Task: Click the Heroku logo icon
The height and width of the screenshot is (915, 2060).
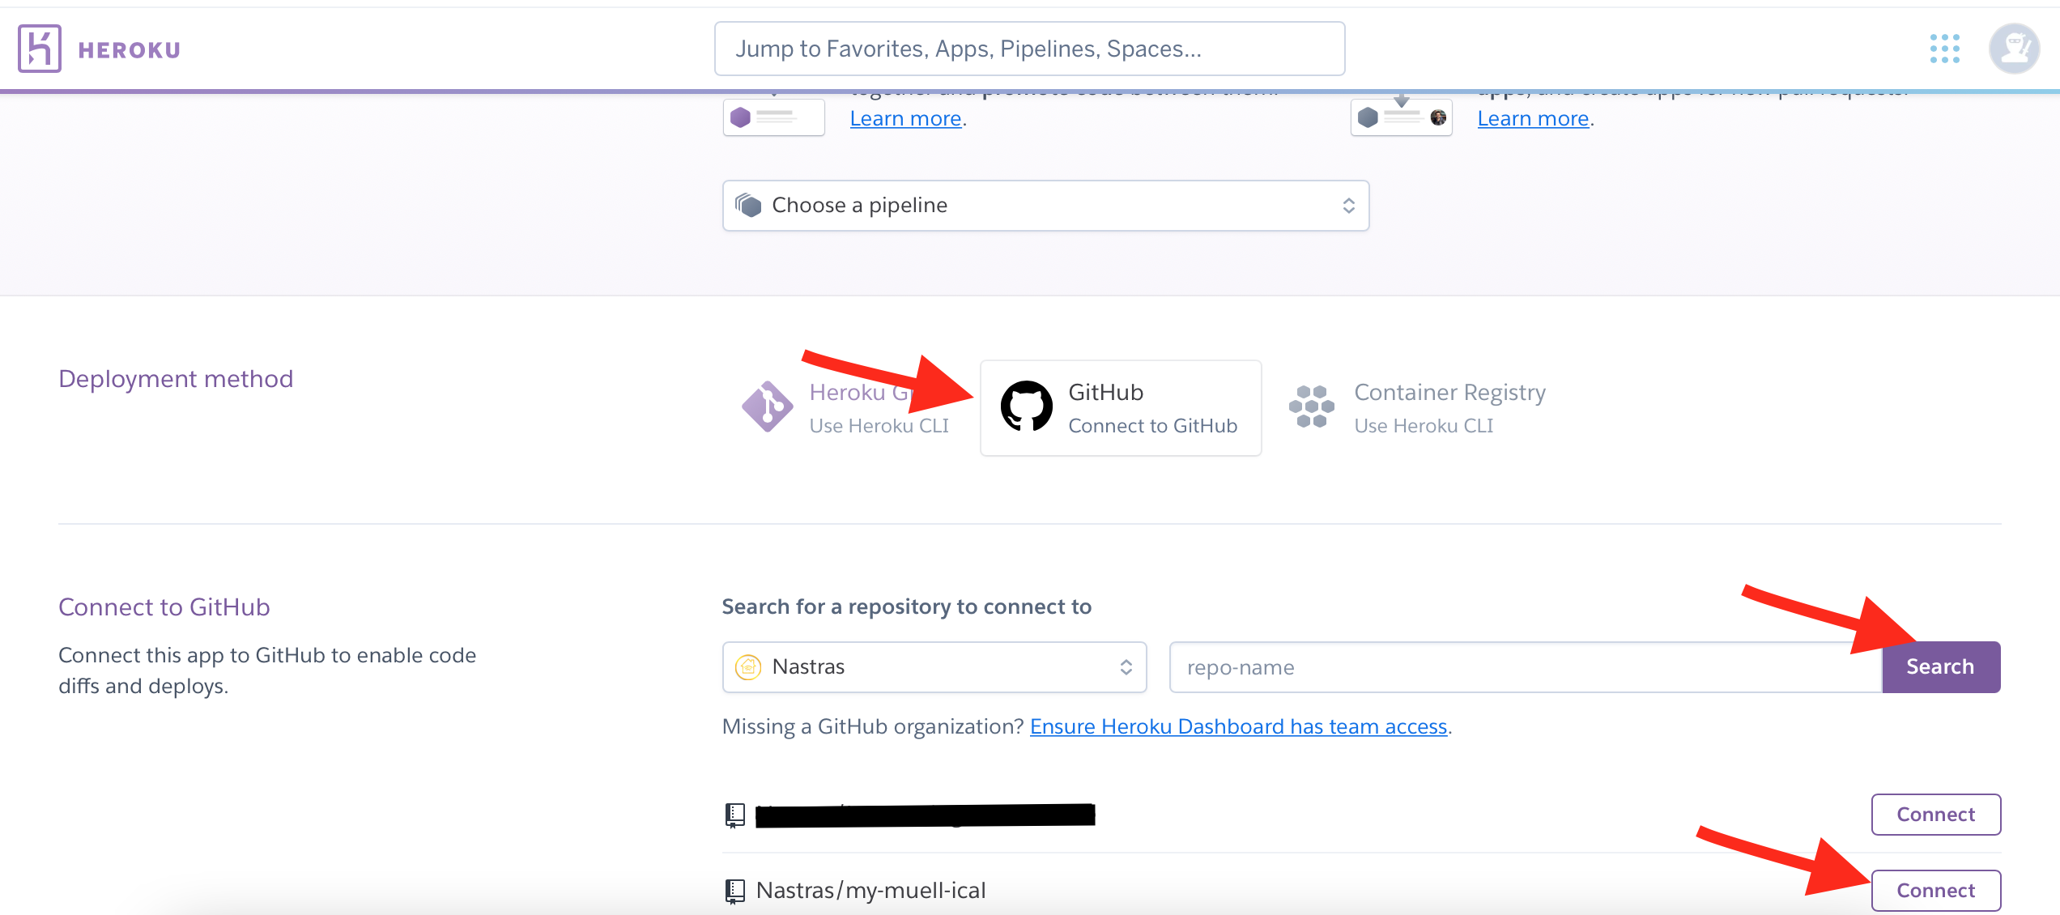Action: [x=40, y=49]
